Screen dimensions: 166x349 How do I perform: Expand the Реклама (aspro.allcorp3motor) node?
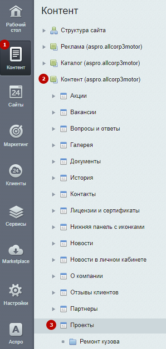[x=44, y=47]
